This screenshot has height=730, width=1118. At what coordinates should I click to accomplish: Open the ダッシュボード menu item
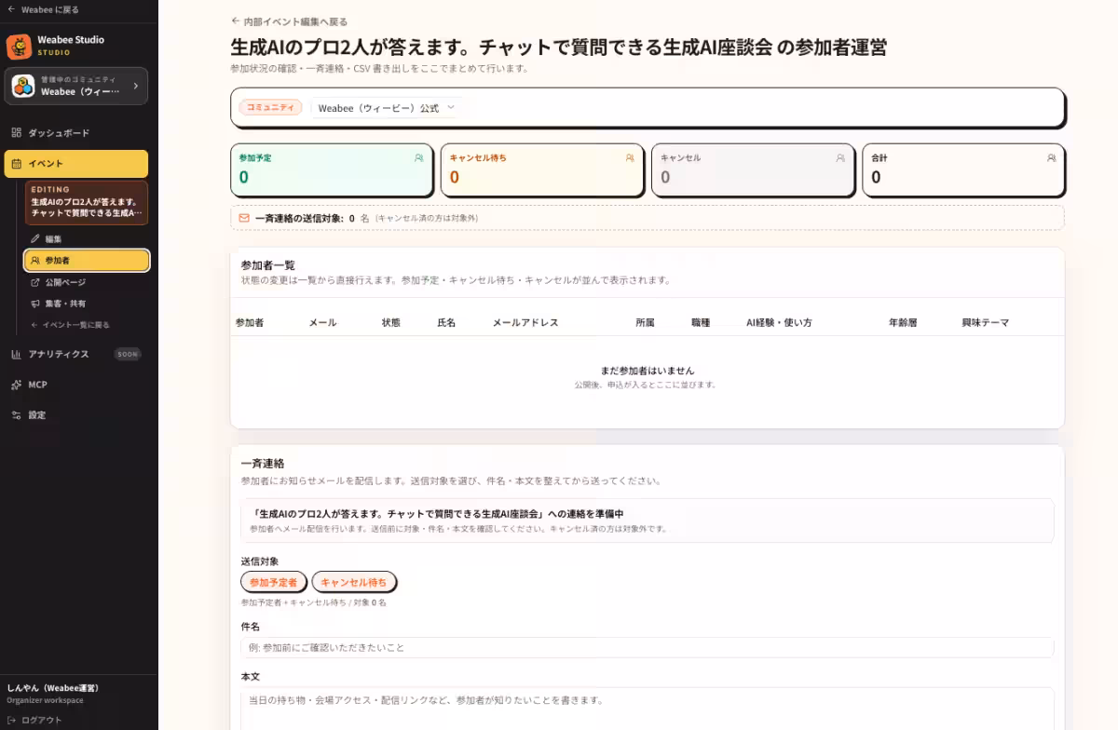[x=76, y=133]
